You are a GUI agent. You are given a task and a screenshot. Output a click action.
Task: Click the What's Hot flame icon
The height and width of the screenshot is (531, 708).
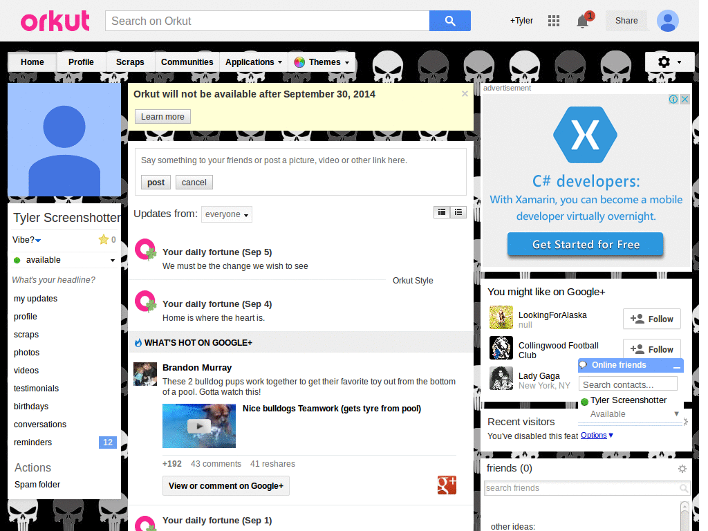(x=138, y=343)
